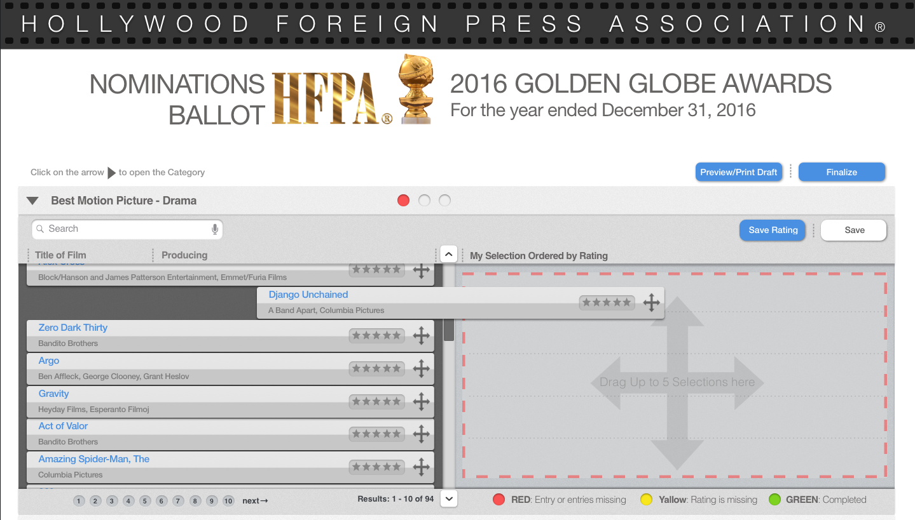This screenshot has width=915, height=520.
Task: Click the move handle on Django Unchained
Action: [651, 302]
